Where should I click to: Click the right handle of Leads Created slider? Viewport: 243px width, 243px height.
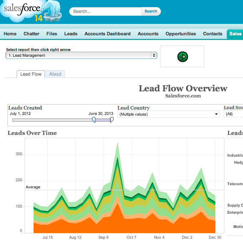[x=112, y=120]
